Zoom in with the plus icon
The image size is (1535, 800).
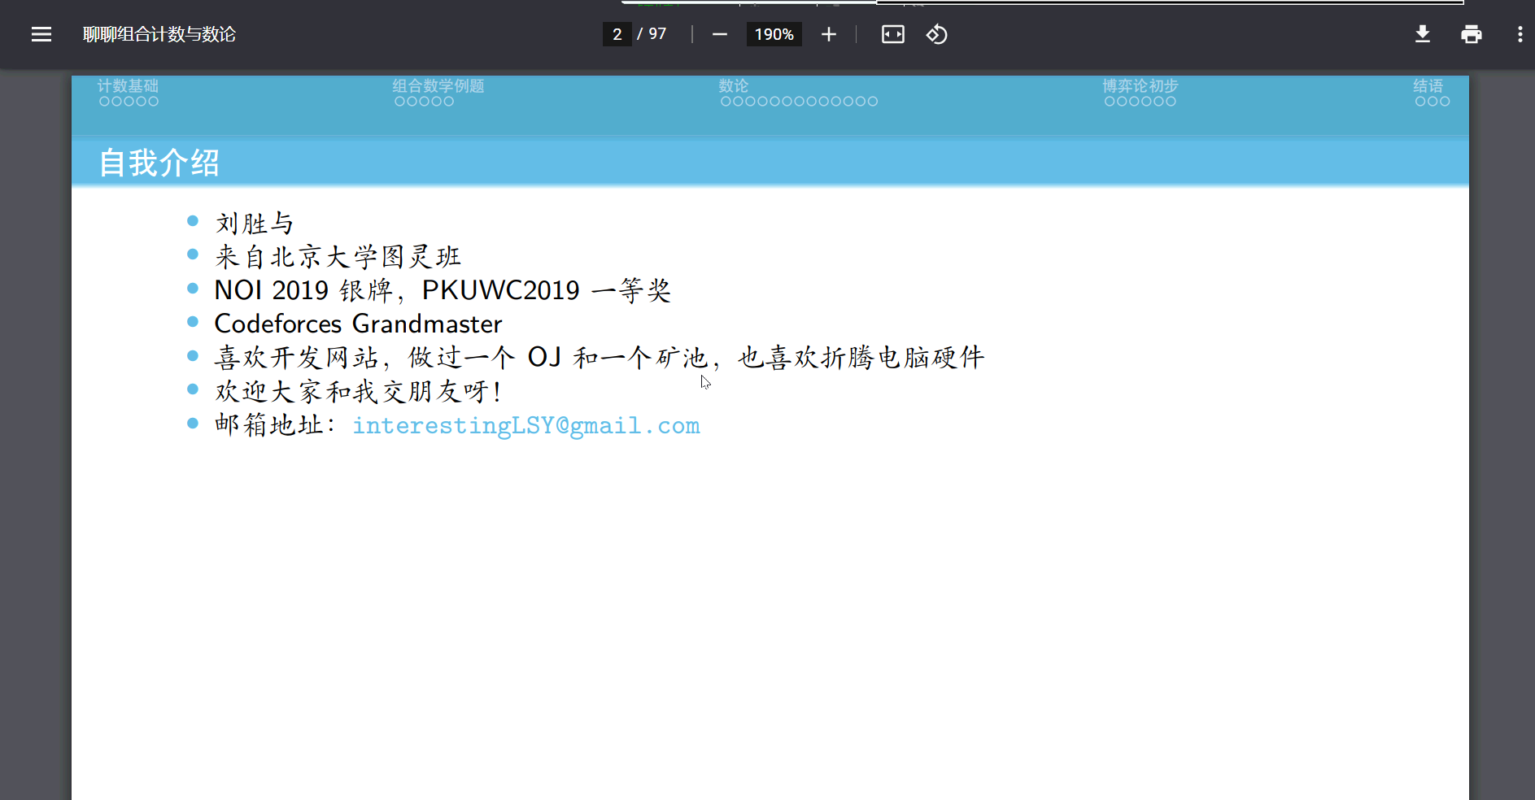point(828,34)
